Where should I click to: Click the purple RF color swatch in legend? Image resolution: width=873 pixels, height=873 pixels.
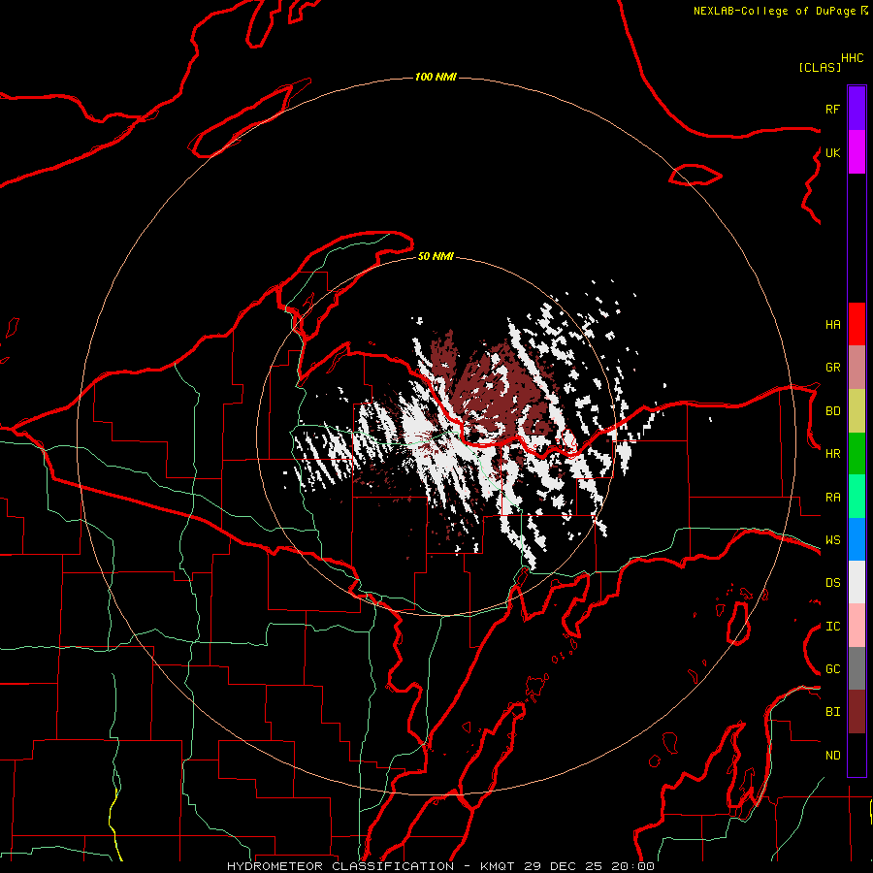point(857,109)
